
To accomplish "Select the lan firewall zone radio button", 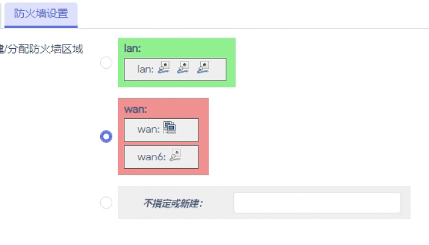I will pos(106,63).
